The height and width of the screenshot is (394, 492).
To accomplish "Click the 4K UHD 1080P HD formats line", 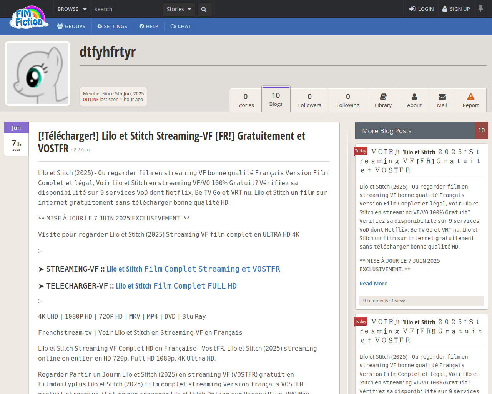I will (122, 316).
